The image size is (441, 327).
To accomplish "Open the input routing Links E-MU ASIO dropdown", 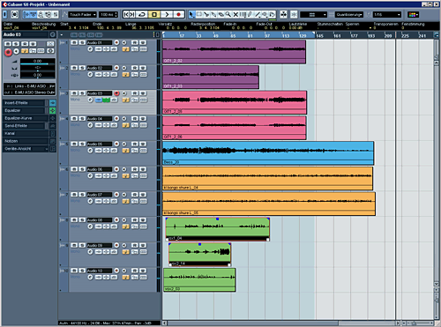I will tap(29, 86).
